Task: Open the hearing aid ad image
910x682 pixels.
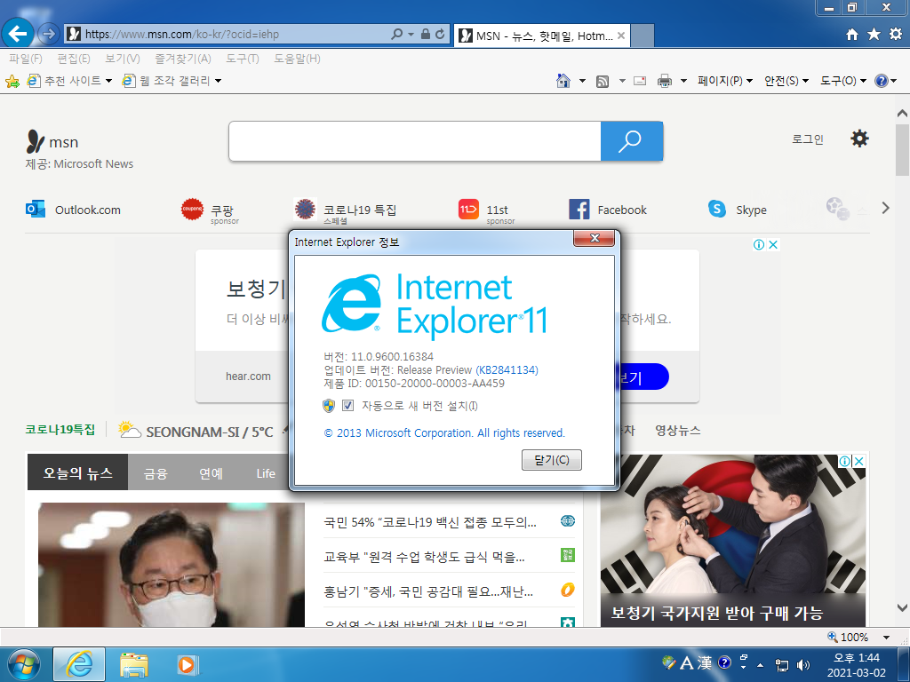Action: click(x=733, y=540)
